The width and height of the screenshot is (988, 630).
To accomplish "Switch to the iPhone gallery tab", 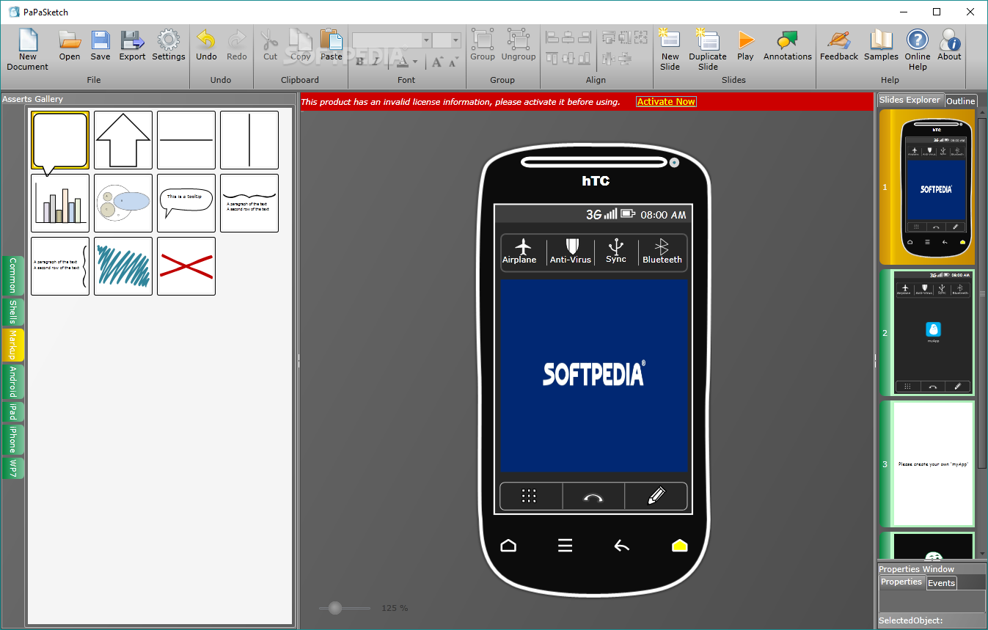I will [13, 440].
